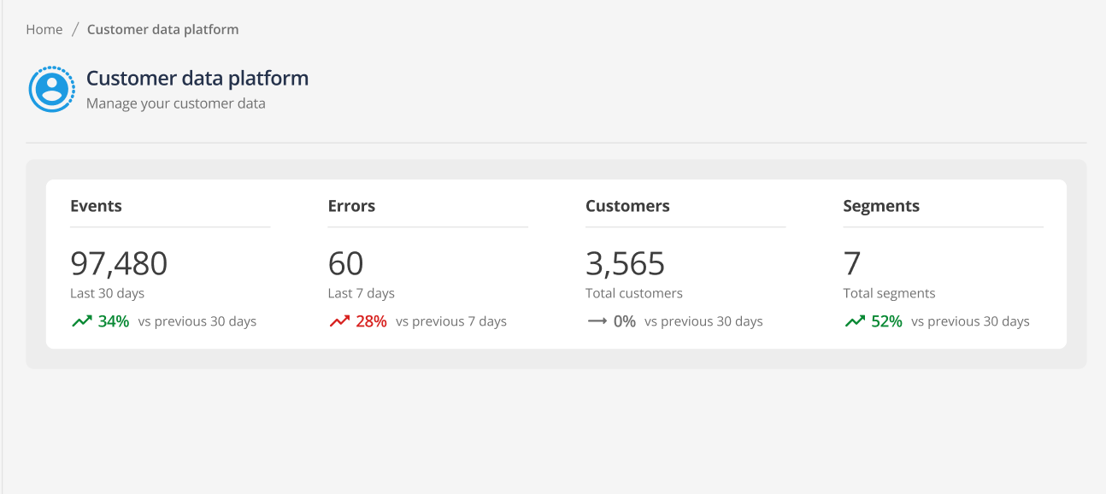The image size is (1106, 494).
Task: Click the green trend arrow under Segments
Action: coord(855,321)
